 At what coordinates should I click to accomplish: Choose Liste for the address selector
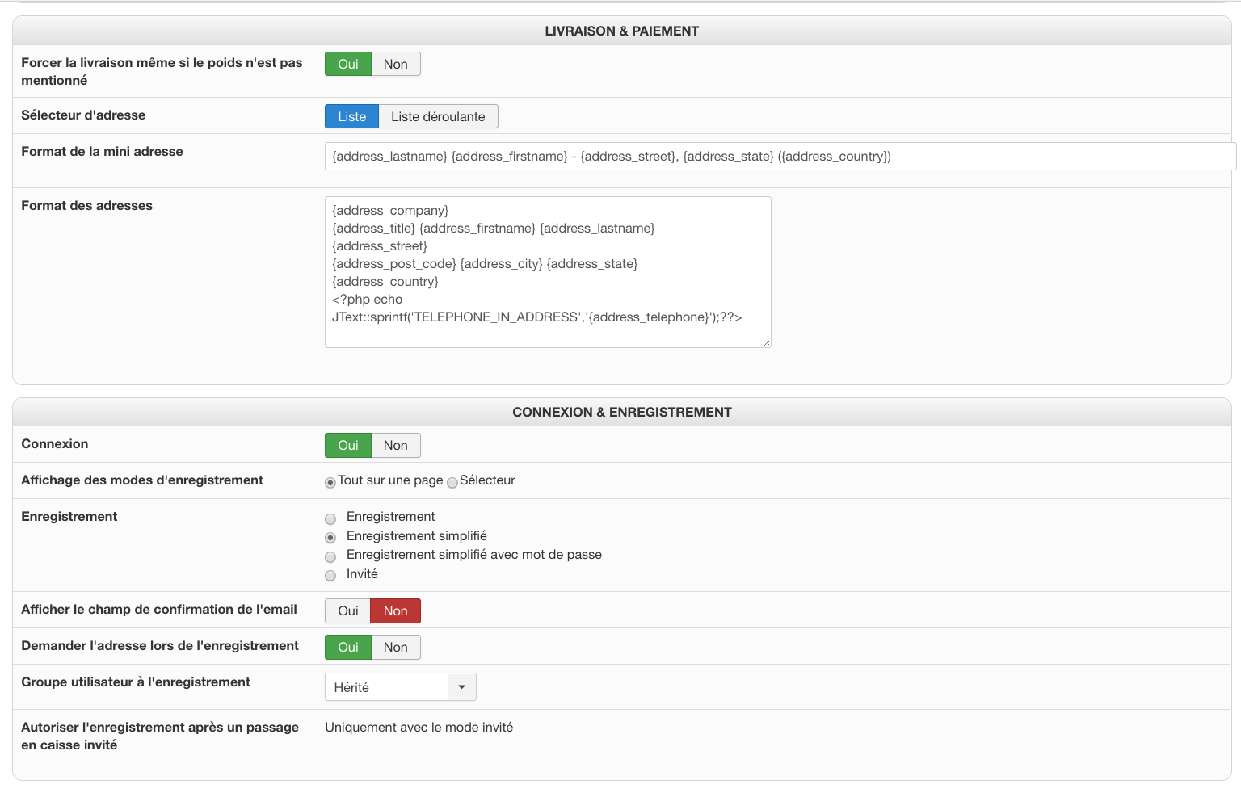(x=351, y=117)
